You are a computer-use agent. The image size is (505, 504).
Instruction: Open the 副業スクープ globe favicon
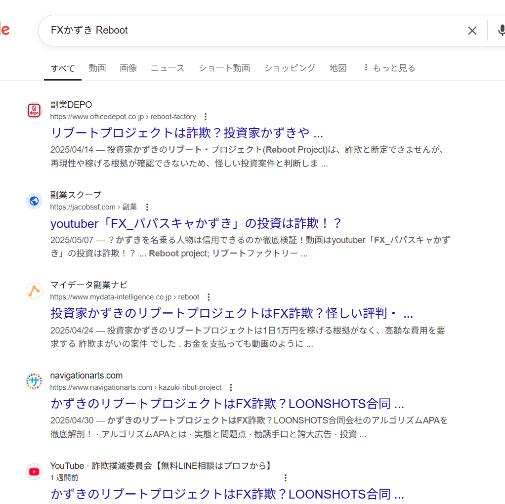click(34, 201)
